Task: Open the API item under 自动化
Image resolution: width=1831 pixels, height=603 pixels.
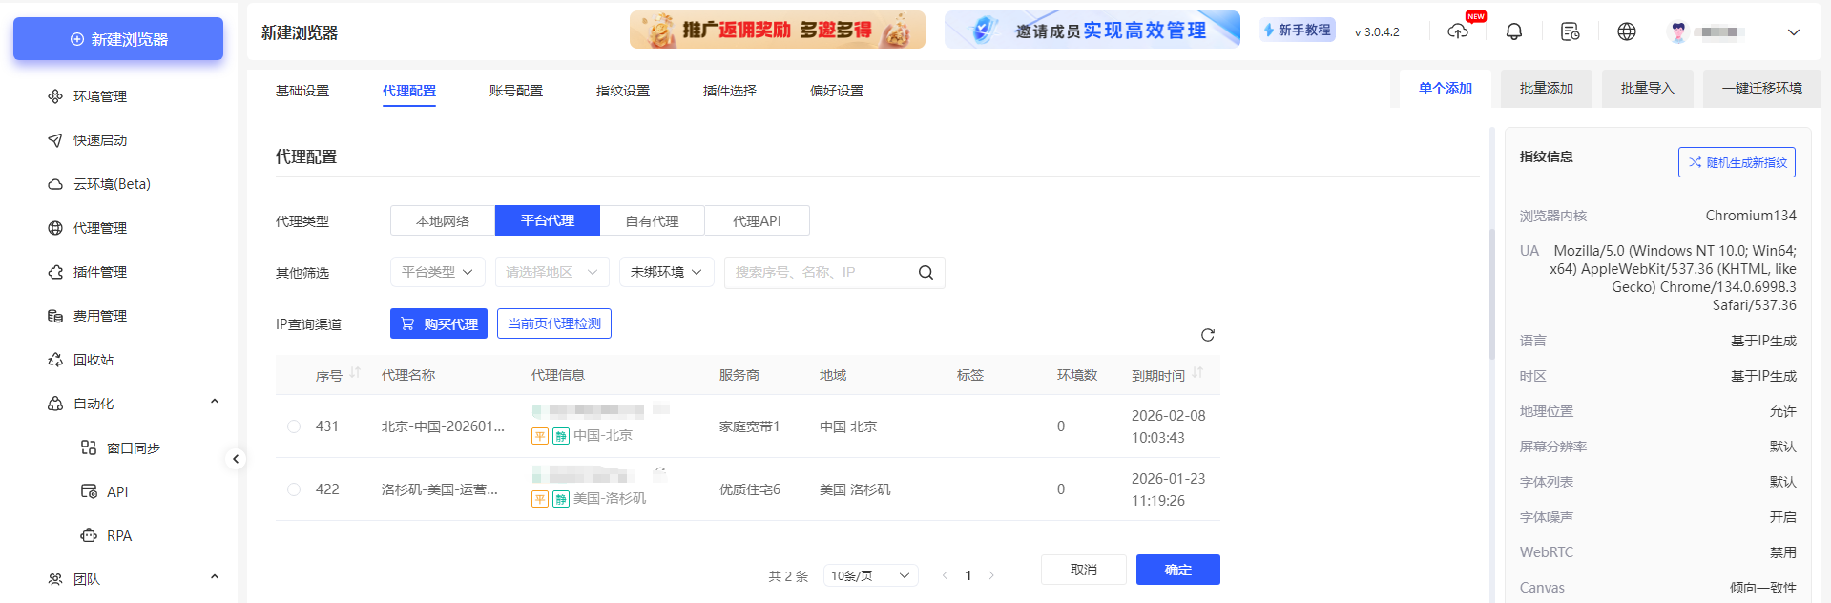Action: 116,491
